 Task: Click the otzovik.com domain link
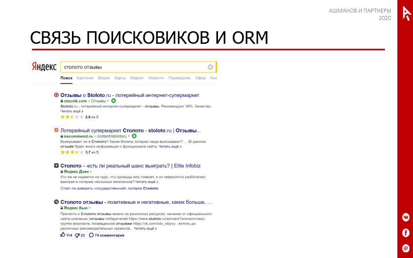tap(75, 101)
